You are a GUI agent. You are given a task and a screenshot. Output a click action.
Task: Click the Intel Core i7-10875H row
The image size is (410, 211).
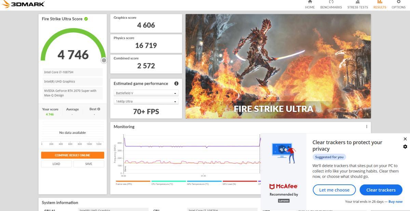pos(72,72)
